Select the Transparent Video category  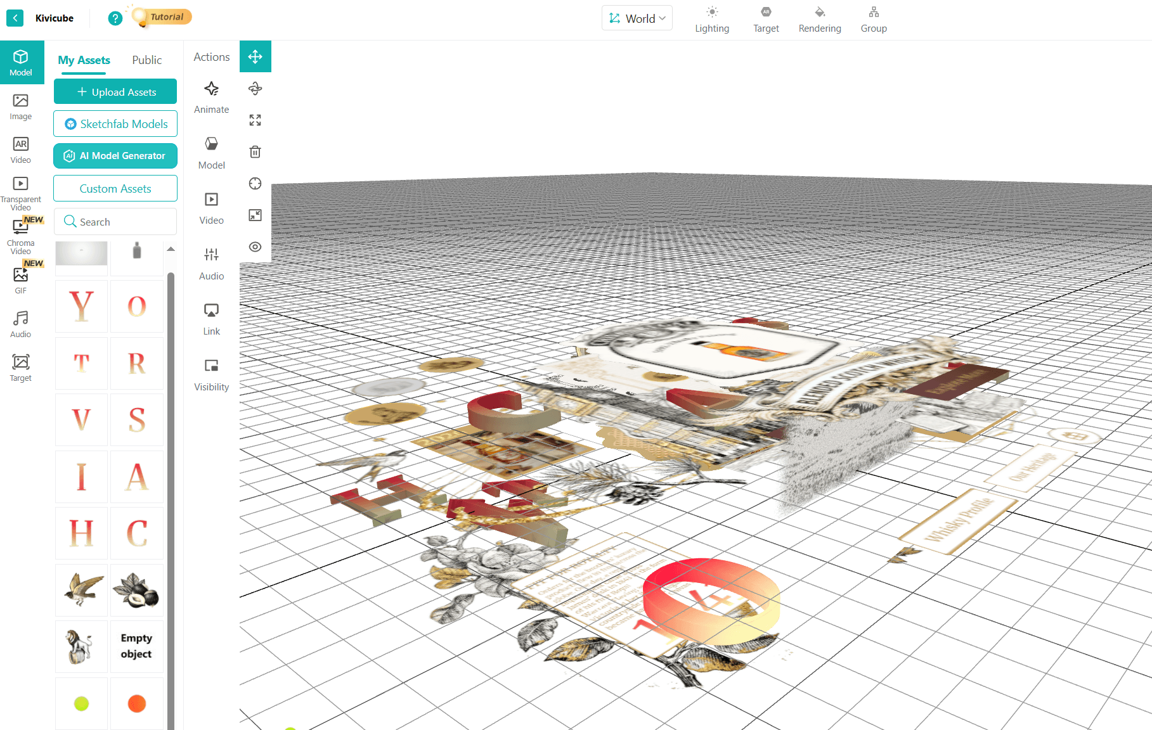(21, 193)
